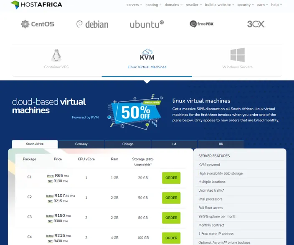The width and height of the screenshot is (294, 245).
Task: Click the 'C4' package name
Action: 29,237
